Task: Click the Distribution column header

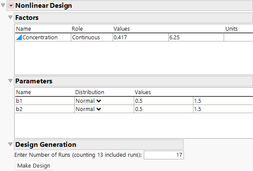Action: click(89, 92)
